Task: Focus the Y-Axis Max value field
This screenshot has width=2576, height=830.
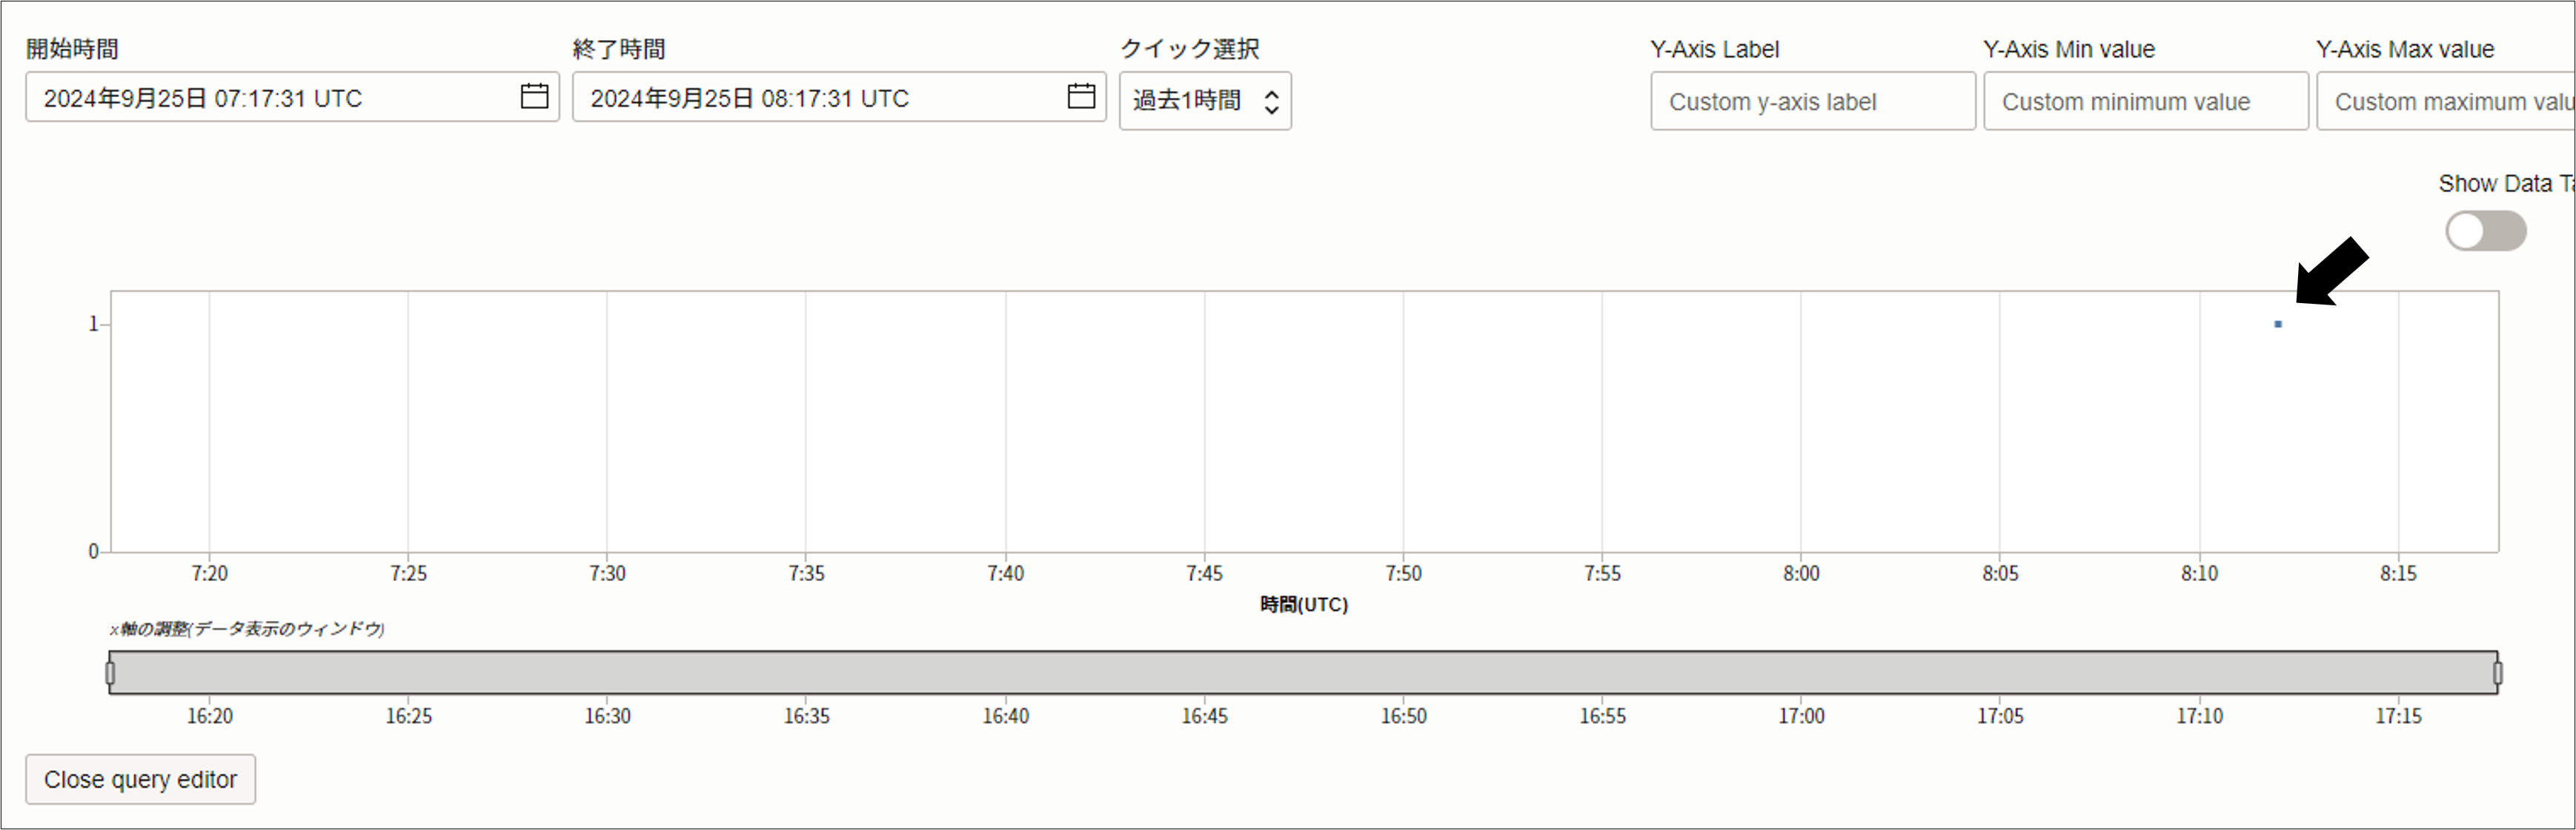Action: [x=2444, y=101]
